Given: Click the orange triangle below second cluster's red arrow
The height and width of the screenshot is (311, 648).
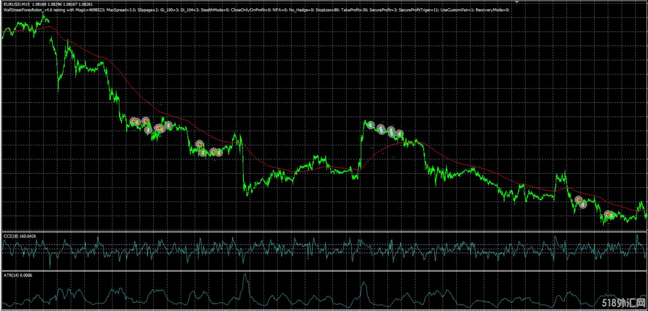Looking at the screenshot, I should pos(203,152).
